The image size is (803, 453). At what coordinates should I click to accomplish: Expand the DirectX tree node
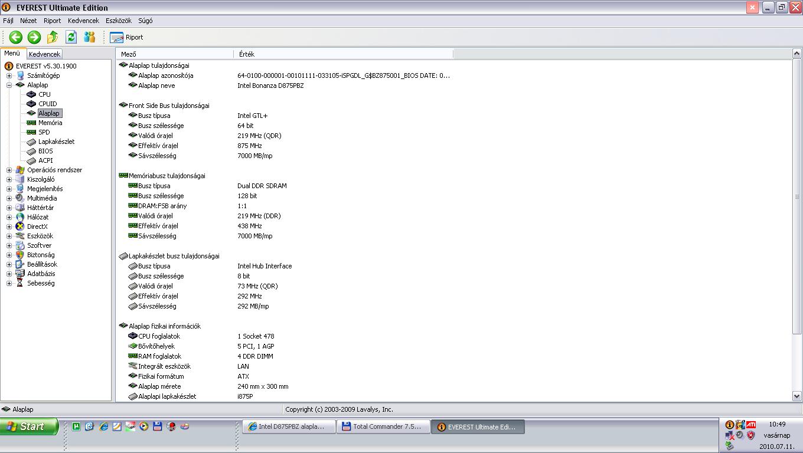(x=9, y=226)
